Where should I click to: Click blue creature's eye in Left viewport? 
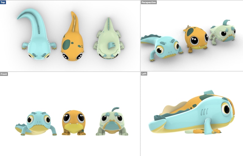pos(226,109)
